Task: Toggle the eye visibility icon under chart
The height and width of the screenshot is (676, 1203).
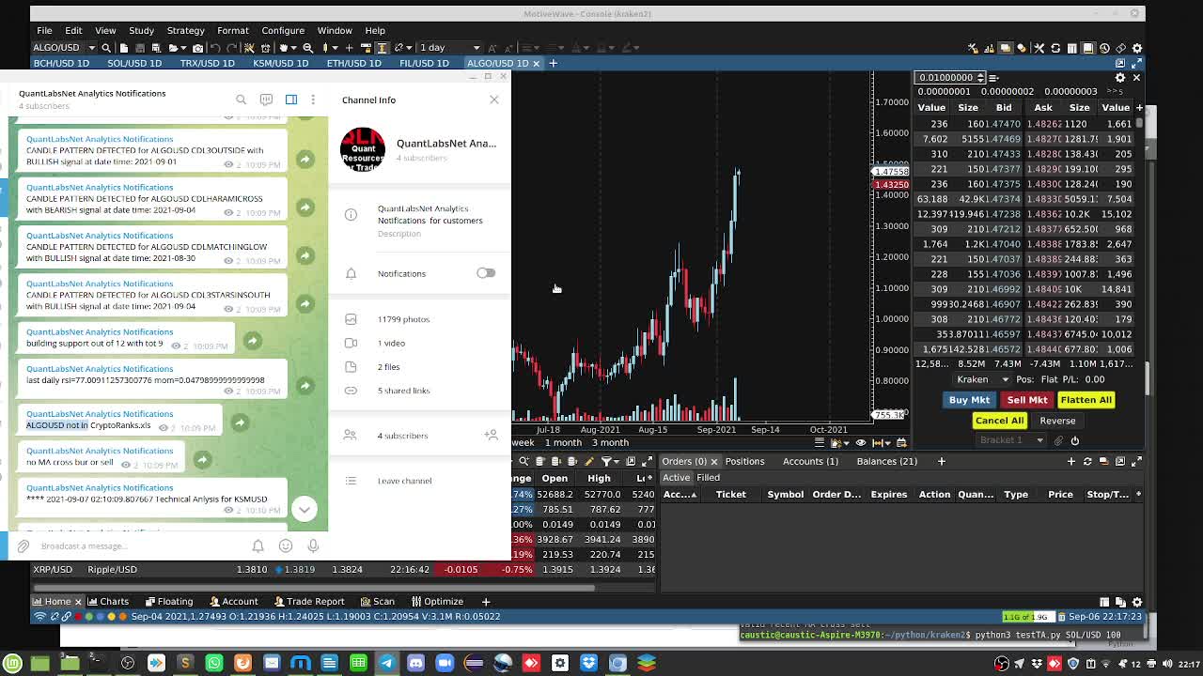Action: [861, 443]
